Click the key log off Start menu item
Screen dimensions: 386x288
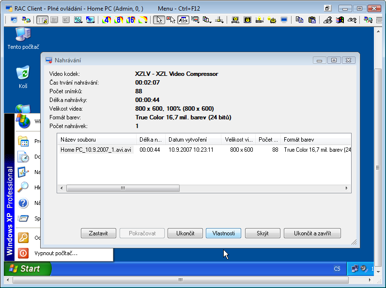[23, 238]
